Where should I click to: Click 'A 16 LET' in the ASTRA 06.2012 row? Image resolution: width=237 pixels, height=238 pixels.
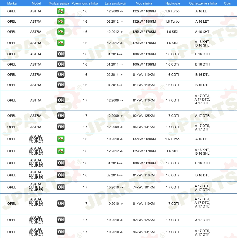tap(202, 21)
